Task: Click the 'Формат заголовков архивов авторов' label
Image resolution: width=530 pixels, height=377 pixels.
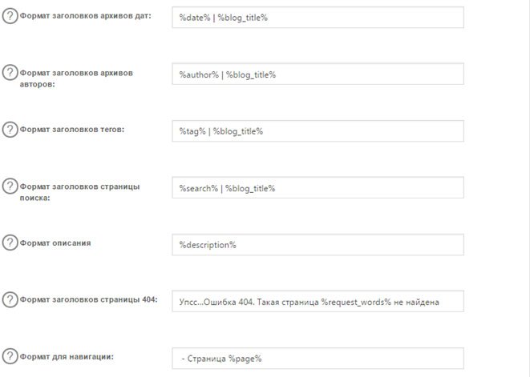Action: (76, 78)
